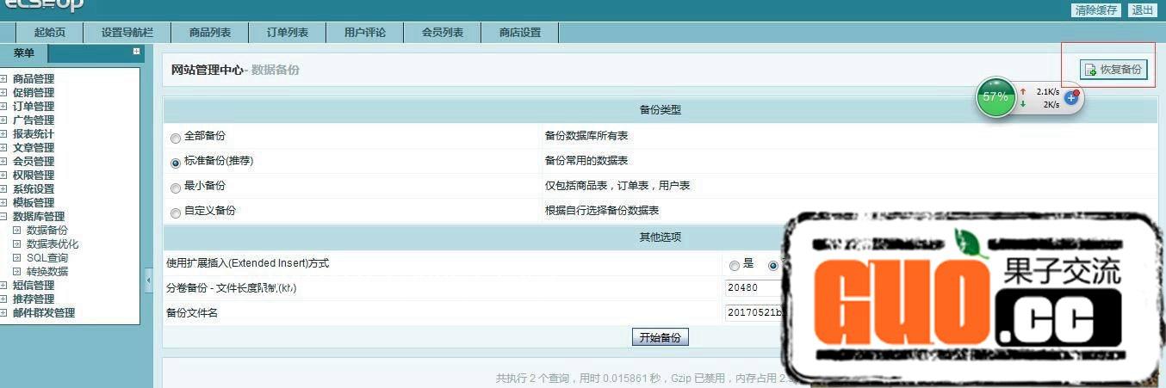Click the icon beside 数据表优化 menu item
This screenshot has width=1166, height=388.
tap(16, 244)
